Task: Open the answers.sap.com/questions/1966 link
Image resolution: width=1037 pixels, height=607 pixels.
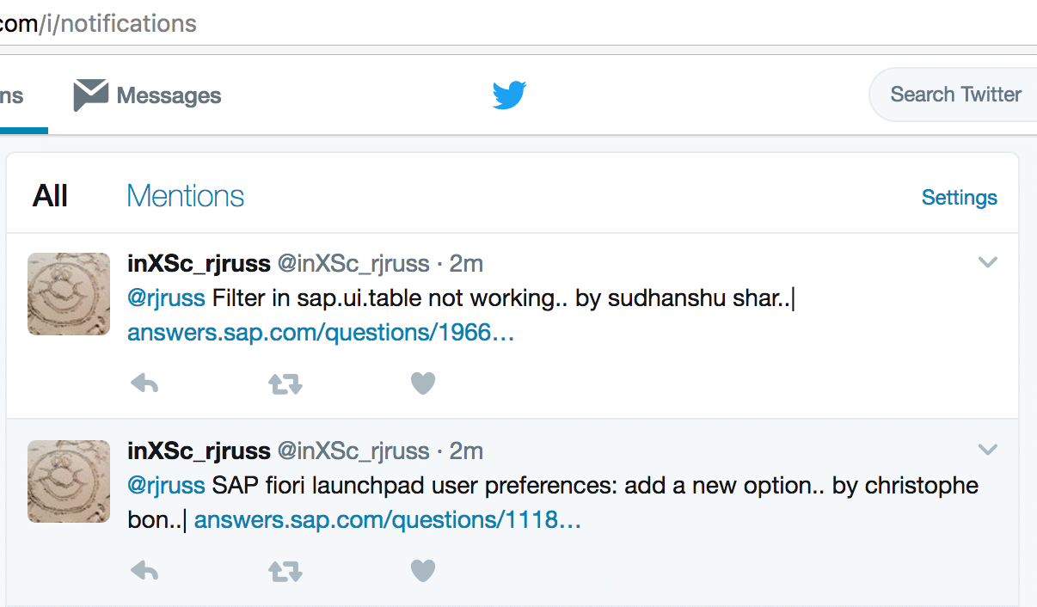Action: 321,333
